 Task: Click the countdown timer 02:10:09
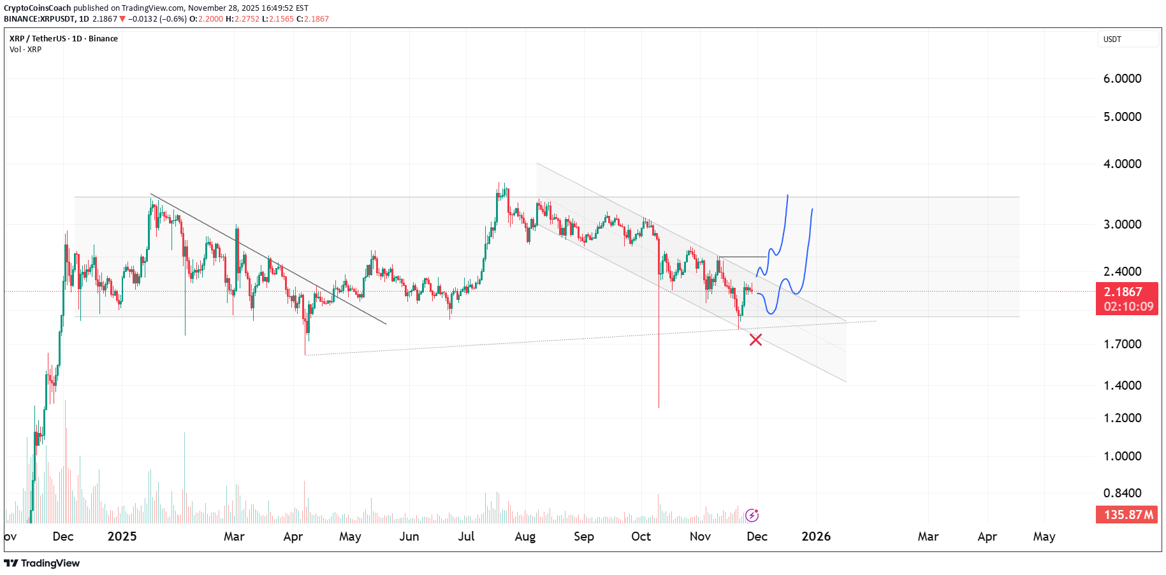click(x=1128, y=306)
